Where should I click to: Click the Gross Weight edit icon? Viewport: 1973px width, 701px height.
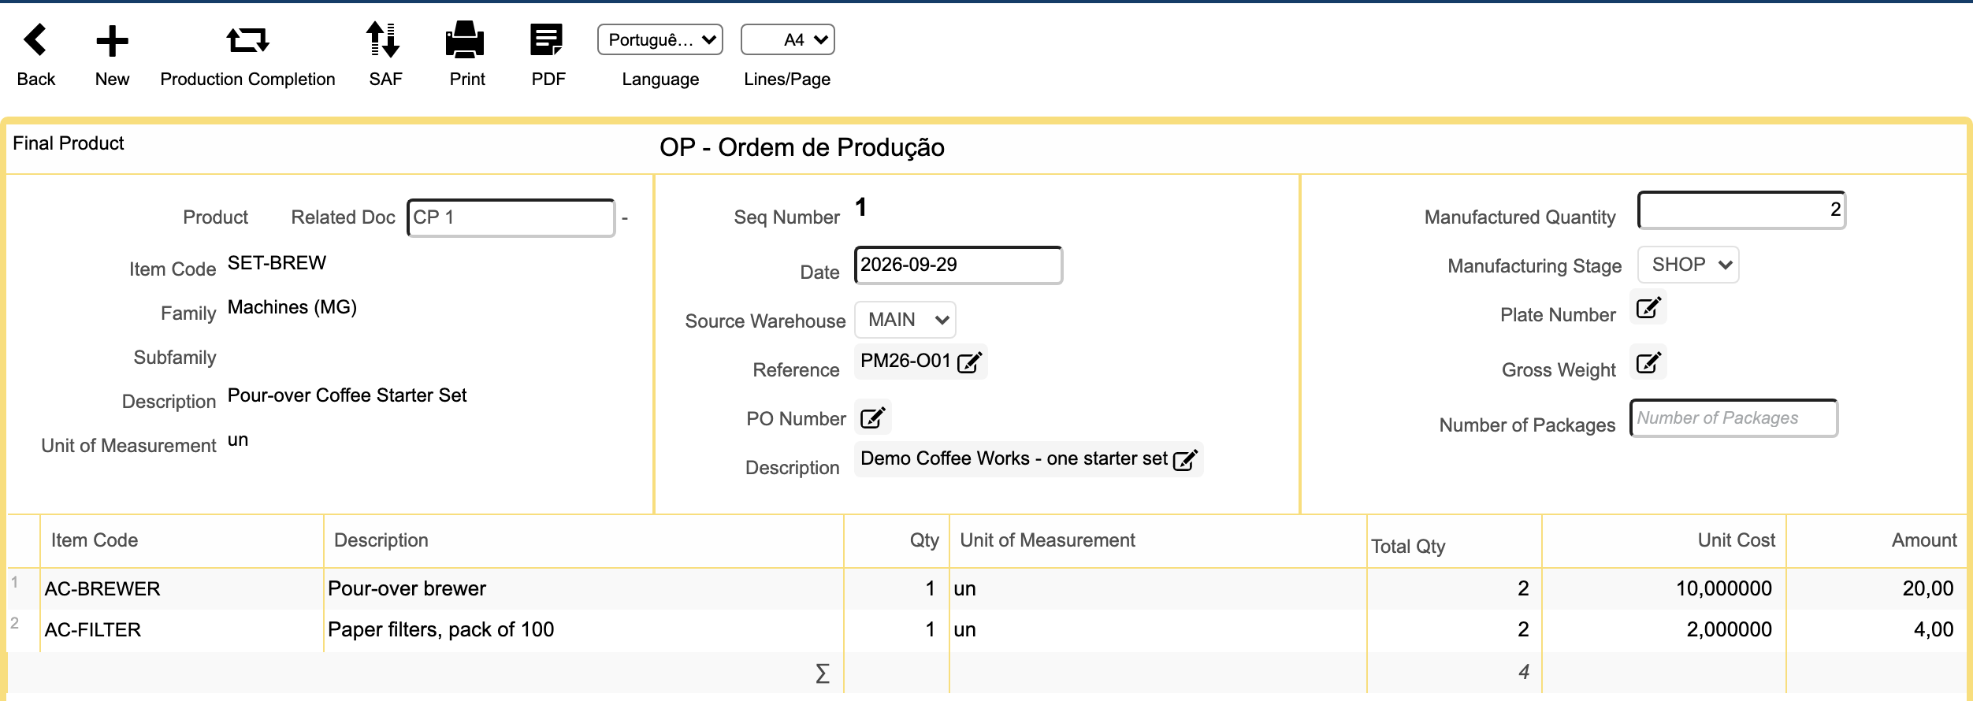click(1648, 362)
